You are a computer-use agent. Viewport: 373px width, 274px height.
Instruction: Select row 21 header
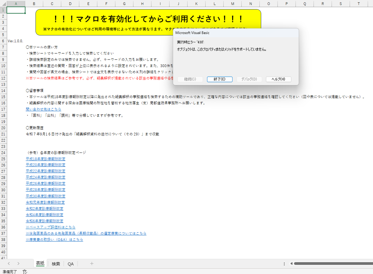tap(3, 134)
